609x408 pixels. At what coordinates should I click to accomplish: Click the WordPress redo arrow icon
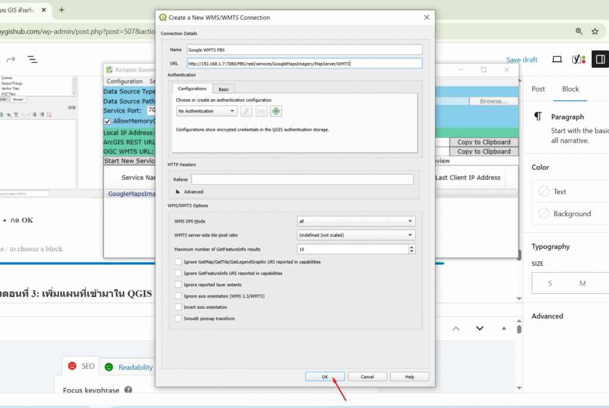(x=11, y=59)
